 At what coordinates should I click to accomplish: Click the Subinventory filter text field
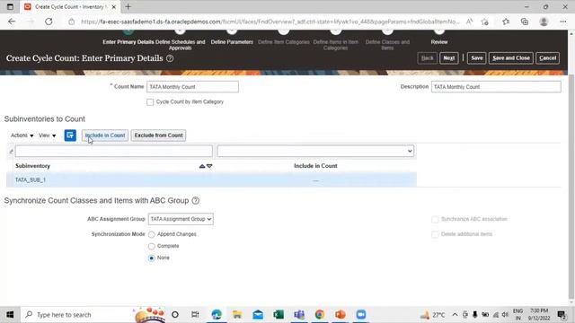pos(114,151)
